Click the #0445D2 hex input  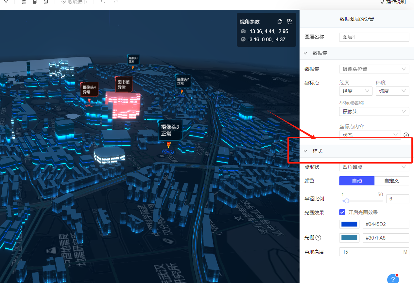pyautogui.click(x=386, y=224)
